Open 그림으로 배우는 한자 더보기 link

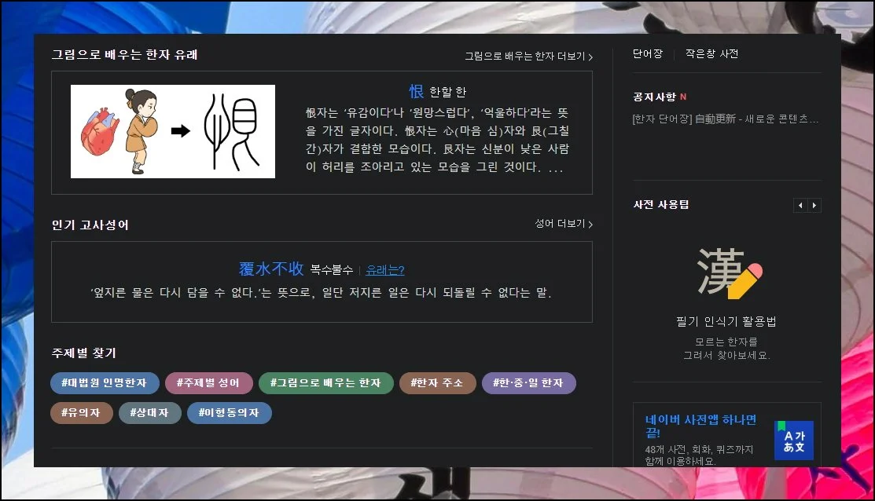coord(528,57)
